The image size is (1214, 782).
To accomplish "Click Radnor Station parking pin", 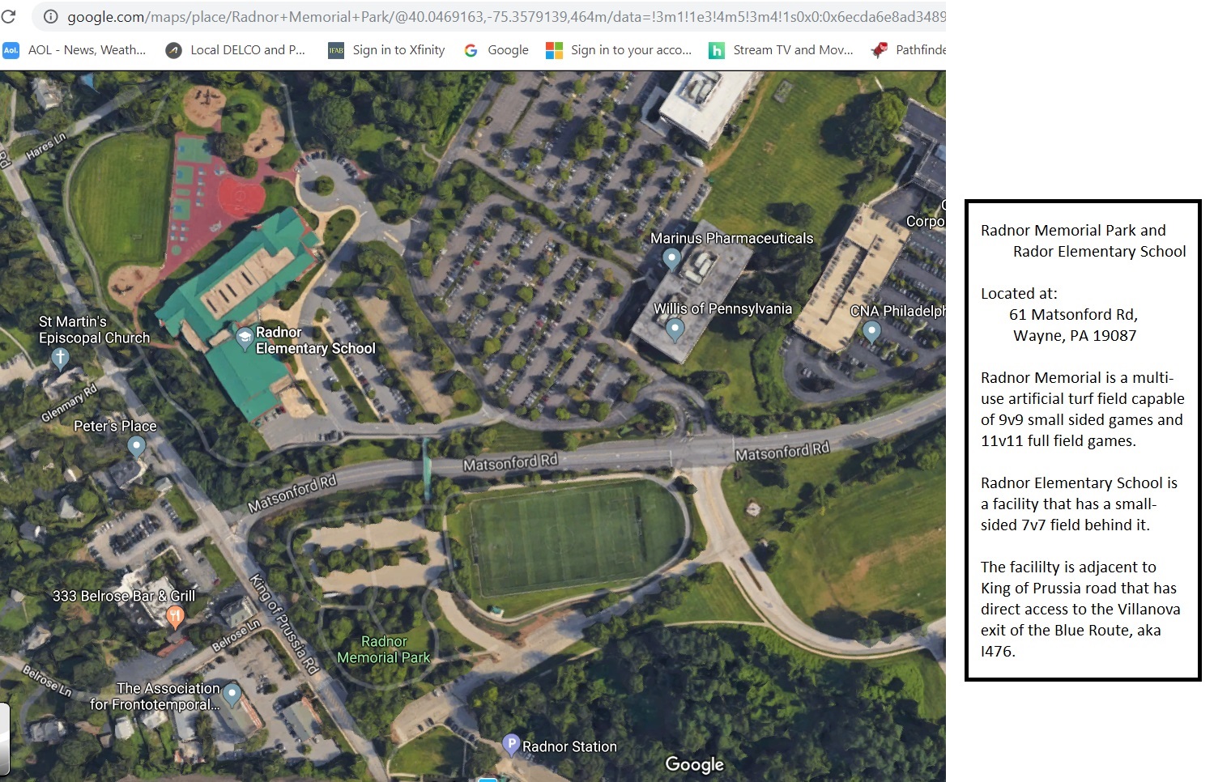I will point(511,744).
